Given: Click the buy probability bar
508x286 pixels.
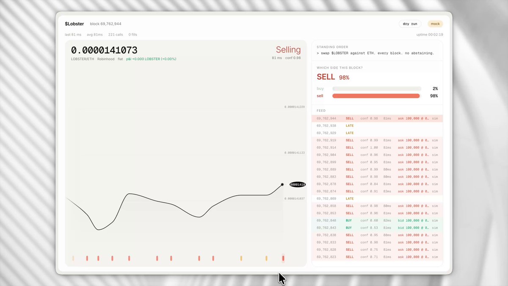Looking at the screenshot, I should (377, 89).
